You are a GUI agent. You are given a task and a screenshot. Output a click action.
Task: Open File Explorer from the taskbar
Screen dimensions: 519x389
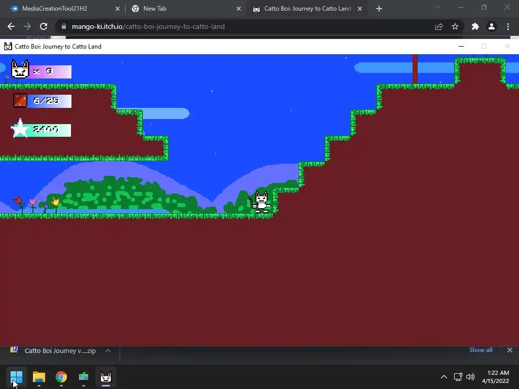pos(39,377)
